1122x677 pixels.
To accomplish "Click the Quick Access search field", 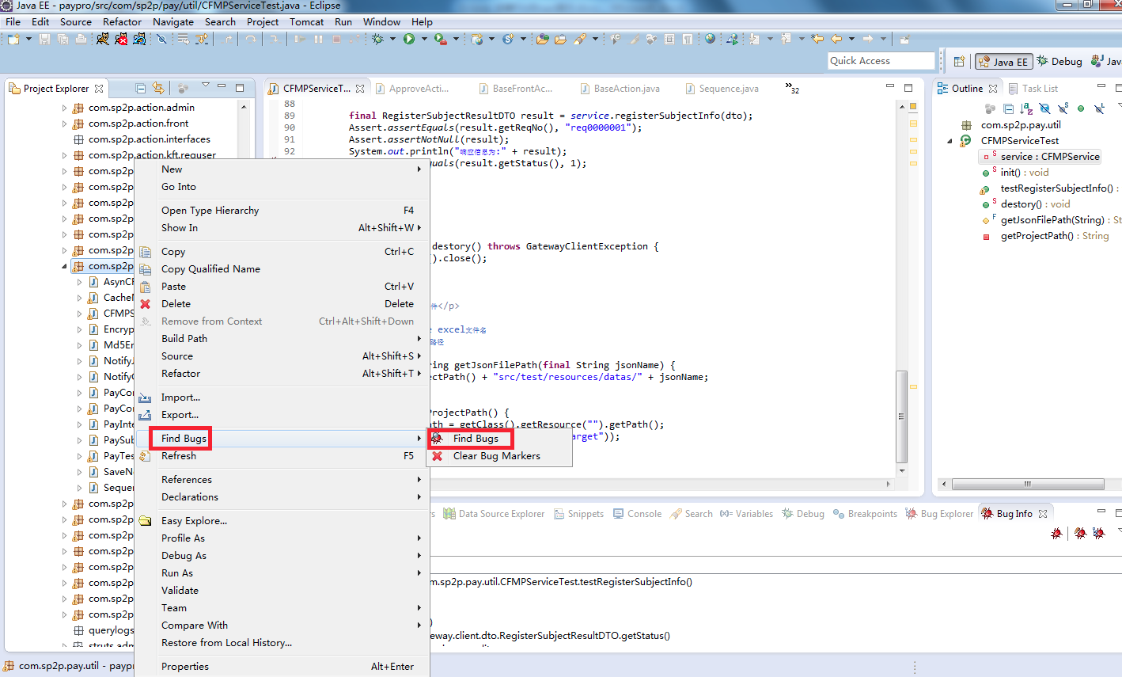I will (881, 61).
